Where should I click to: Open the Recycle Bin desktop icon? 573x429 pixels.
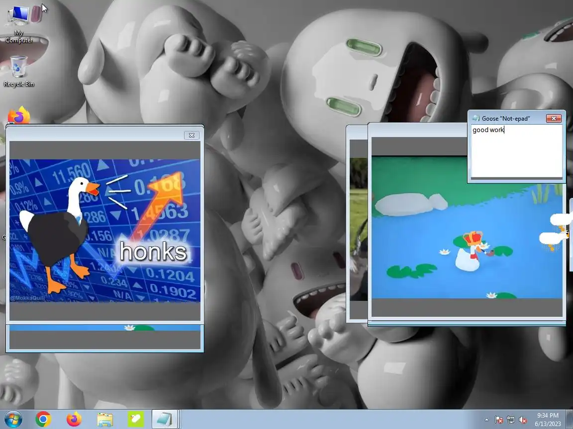(18, 71)
